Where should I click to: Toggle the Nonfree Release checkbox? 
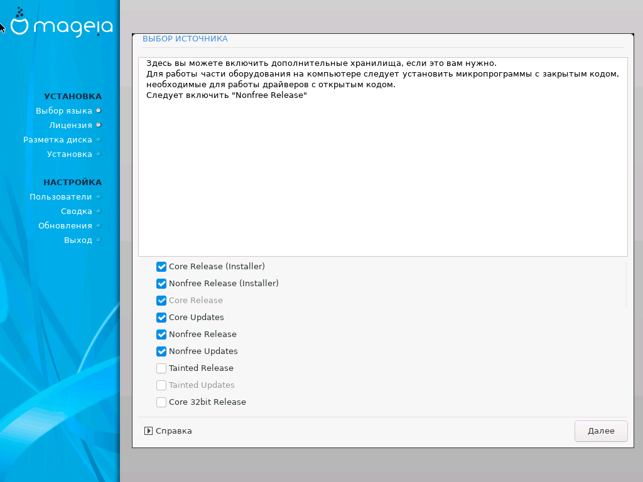(x=161, y=335)
